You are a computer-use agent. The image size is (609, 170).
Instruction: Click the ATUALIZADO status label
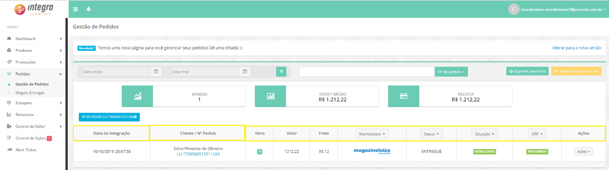tap(485, 151)
